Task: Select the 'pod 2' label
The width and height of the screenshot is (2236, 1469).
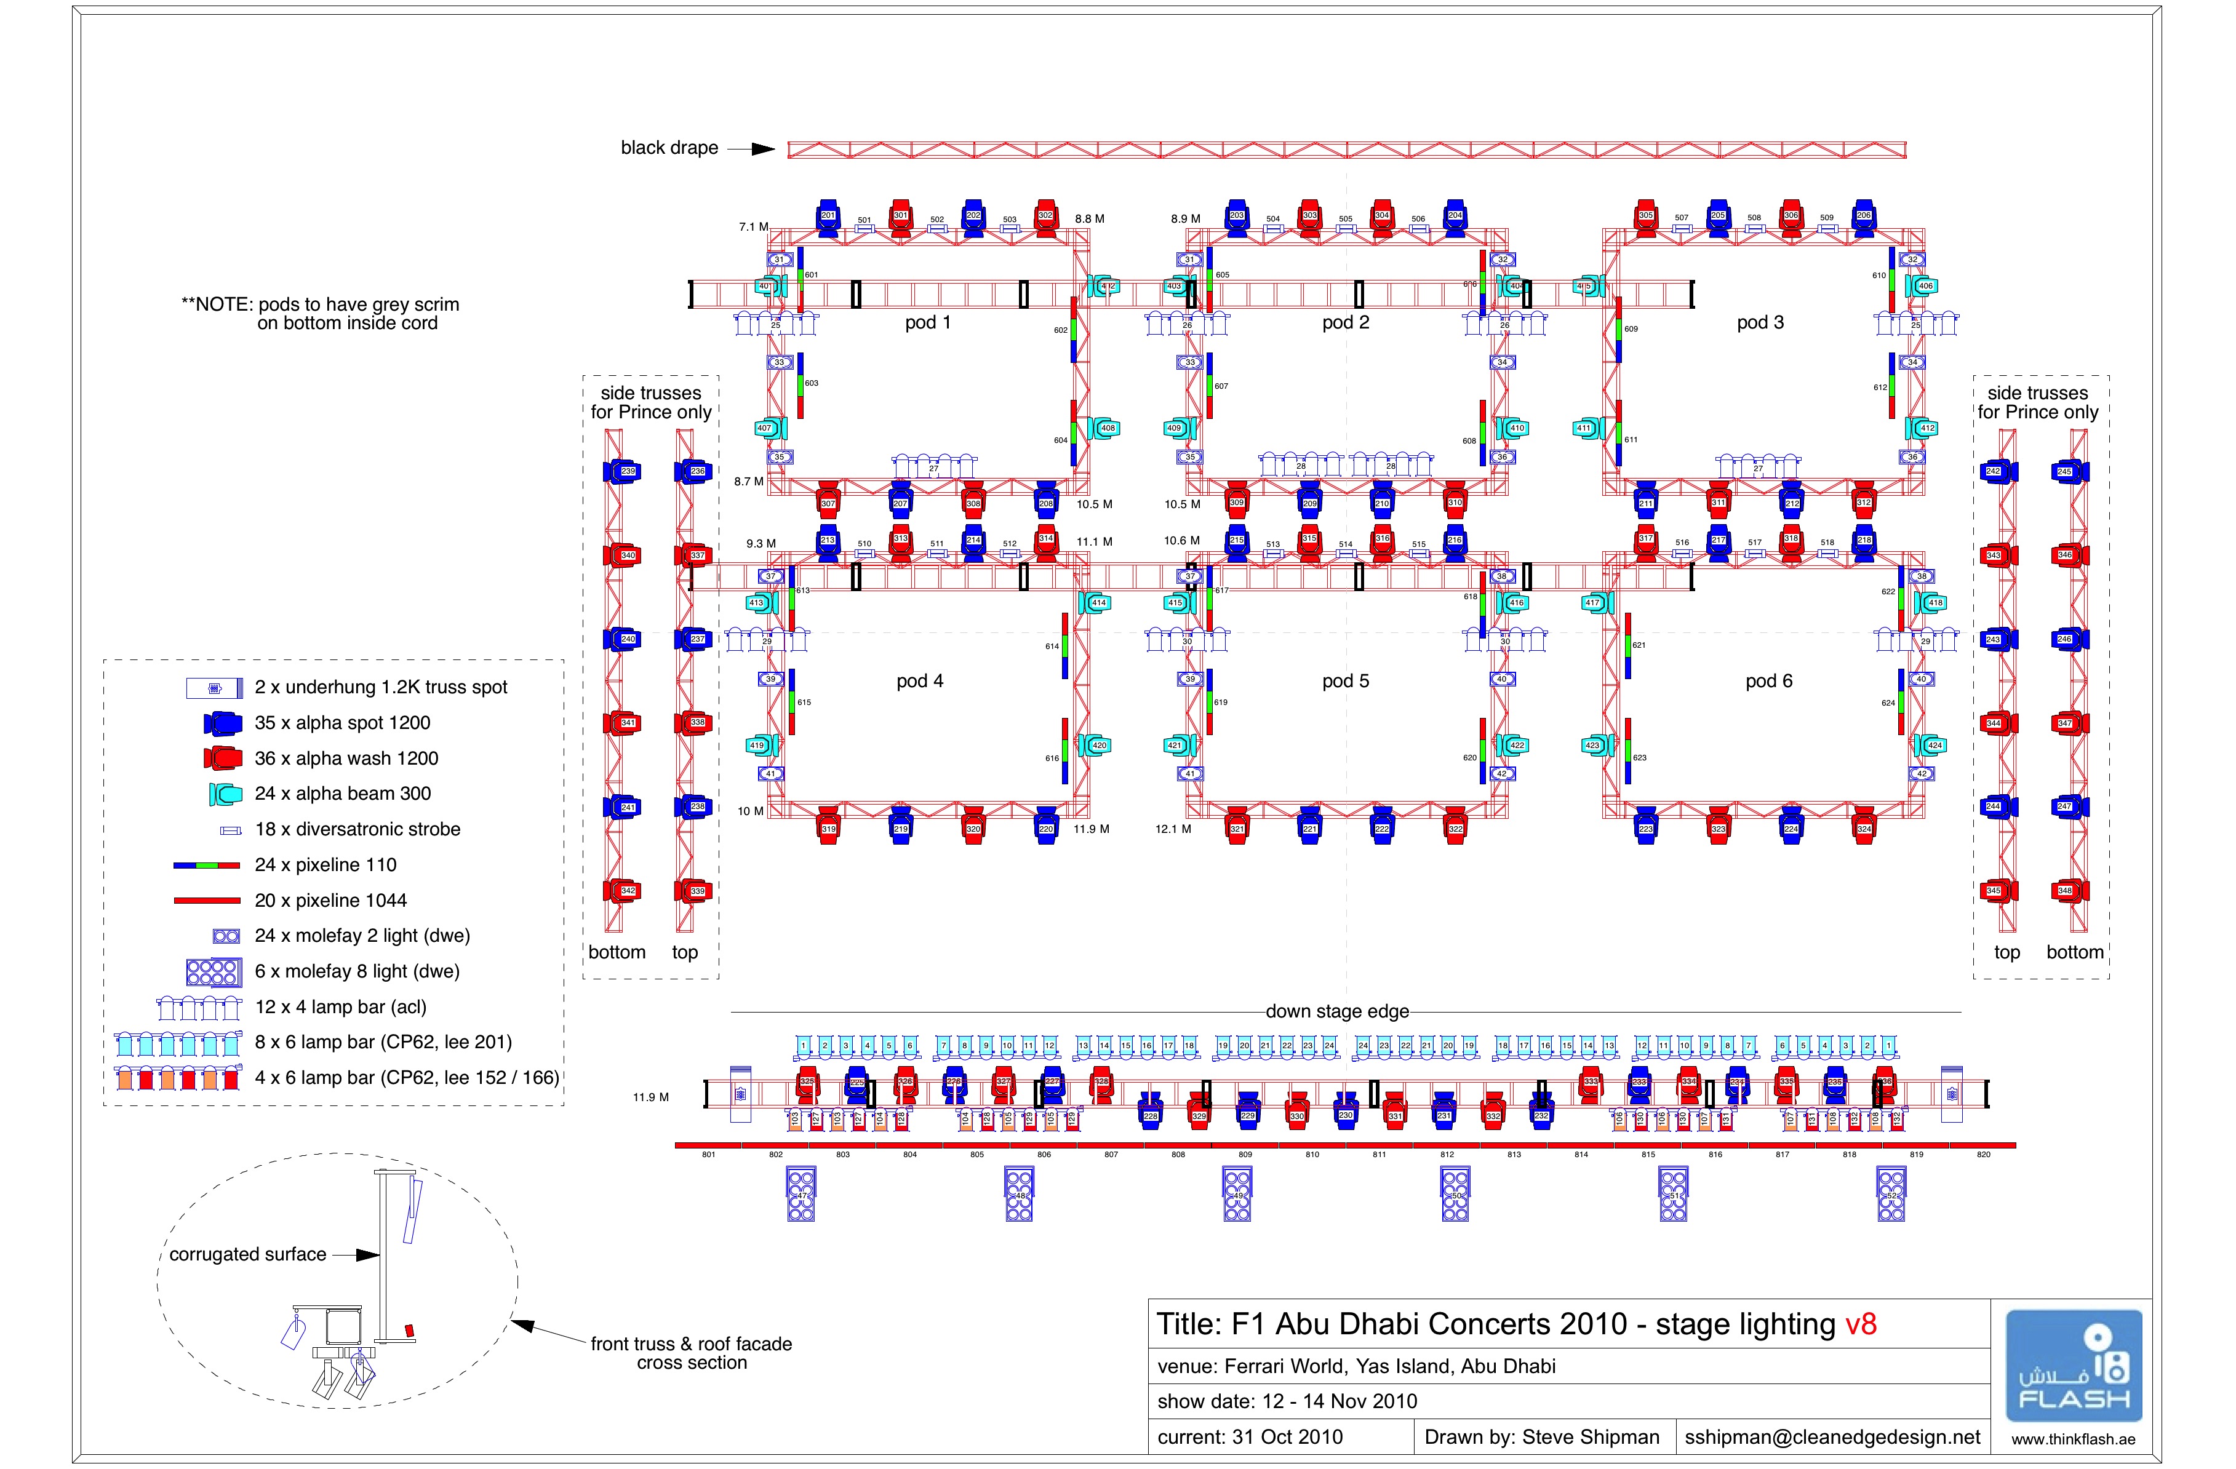Action: tap(1346, 322)
